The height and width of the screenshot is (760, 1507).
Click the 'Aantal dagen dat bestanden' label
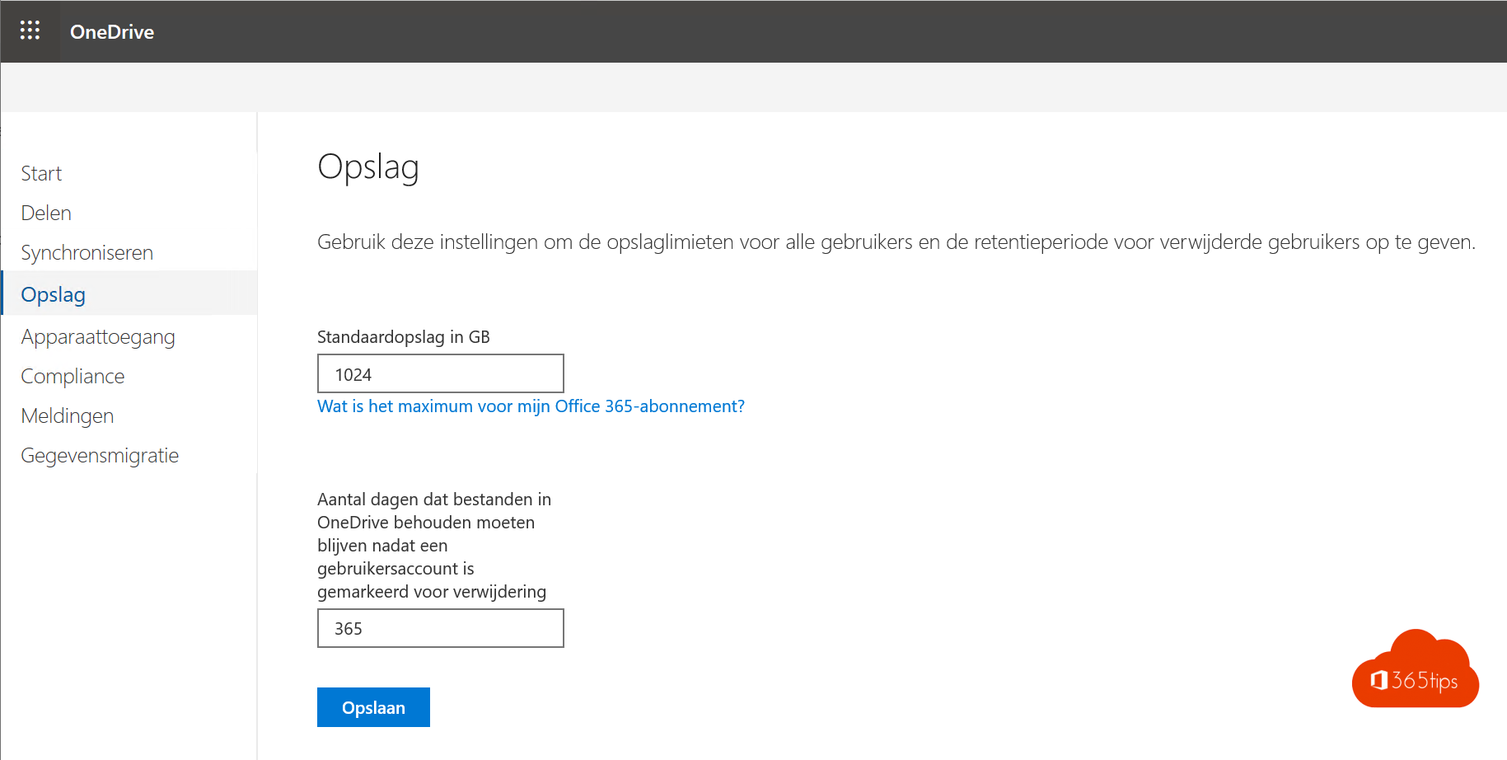pos(434,546)
